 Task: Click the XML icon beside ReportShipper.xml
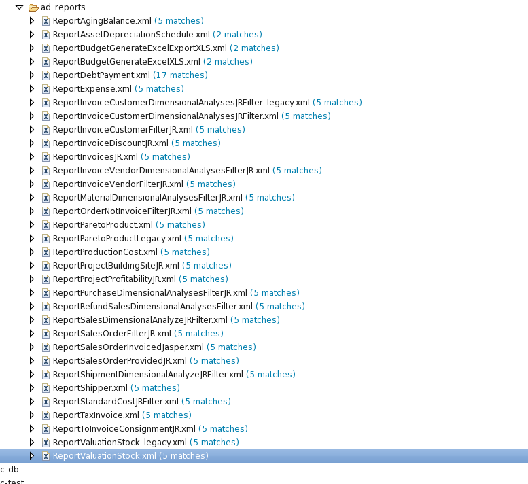coord(46,388)
